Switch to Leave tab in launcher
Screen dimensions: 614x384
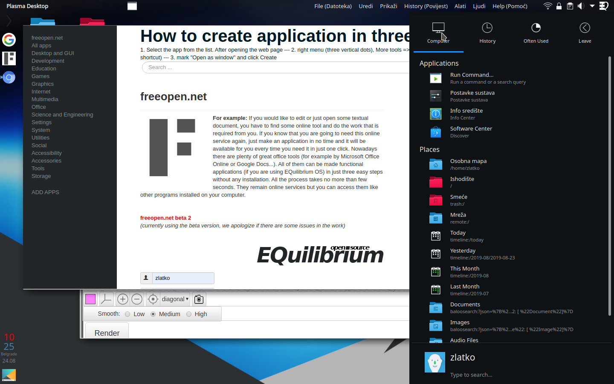pos(585,33)
